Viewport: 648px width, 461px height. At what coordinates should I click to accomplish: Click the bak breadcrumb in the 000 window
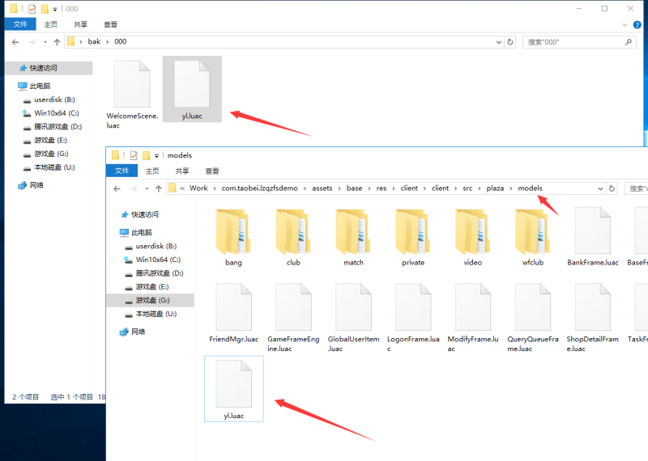94,41
